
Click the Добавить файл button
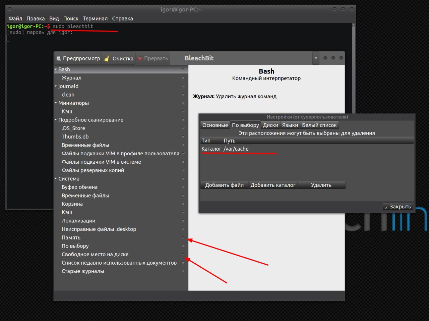(x=224, y=185)
